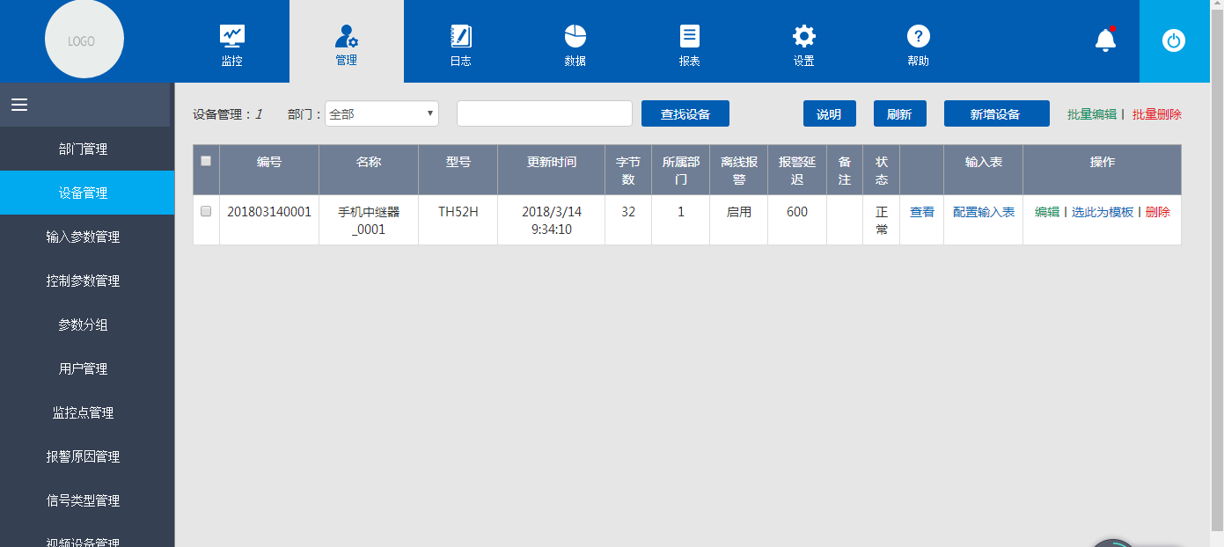Focus the device search text field
This screenshot has width=1224, height=547.
545,113
